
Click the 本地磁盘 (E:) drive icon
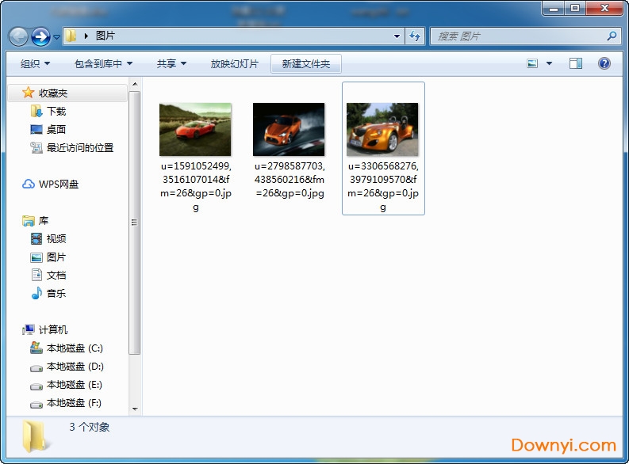(x=36, y=386)
